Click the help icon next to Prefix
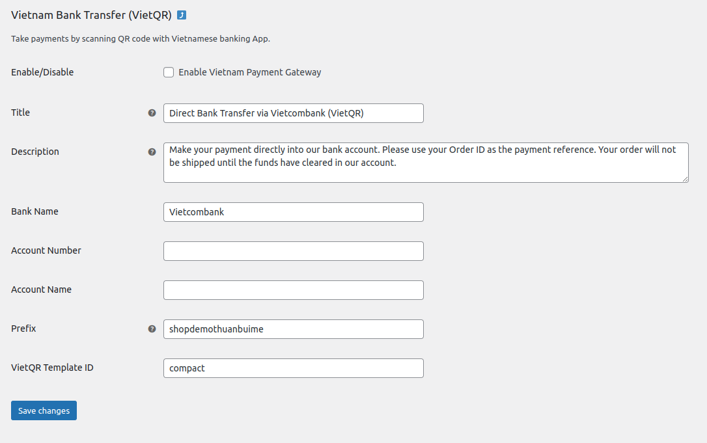The width and height of the screenshot is (707, 443). coord(152,329)
